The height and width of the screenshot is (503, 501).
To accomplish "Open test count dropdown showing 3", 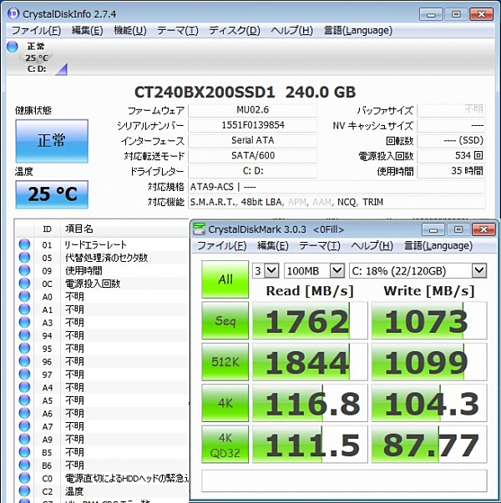I will coord(266,271).
